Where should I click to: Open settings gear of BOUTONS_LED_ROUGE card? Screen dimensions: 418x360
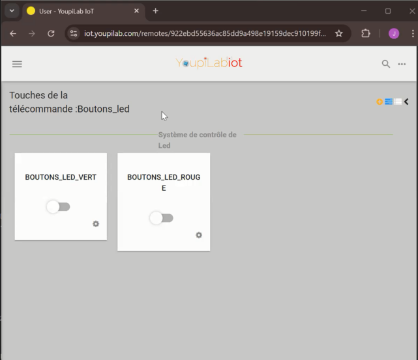[x=199, y=235]
